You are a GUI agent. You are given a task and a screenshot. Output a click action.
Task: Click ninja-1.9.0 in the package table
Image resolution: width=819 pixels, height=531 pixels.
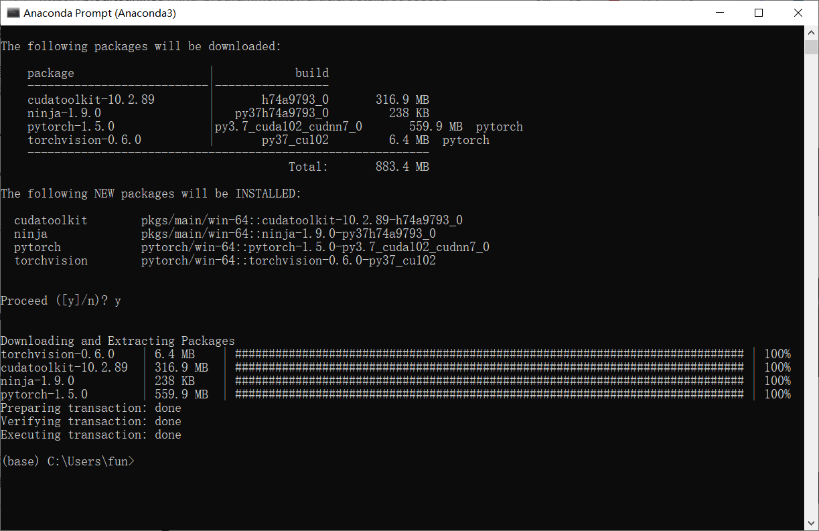[x=64, y=113]
